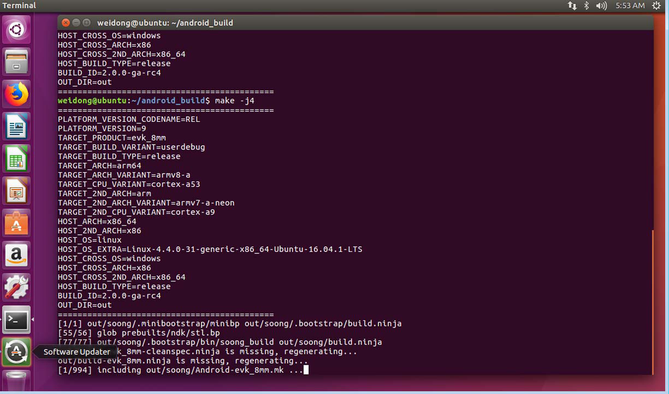Screen dimensions: 669x394
Task: Open the Files manager from the launcher
Action: [16, 62]
